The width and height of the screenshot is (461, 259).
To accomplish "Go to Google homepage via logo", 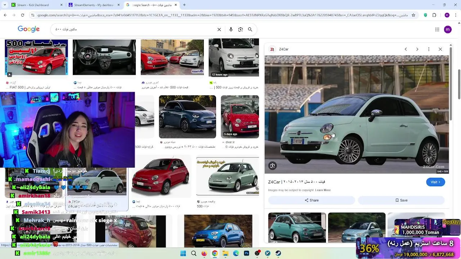I will click(28, 29).
